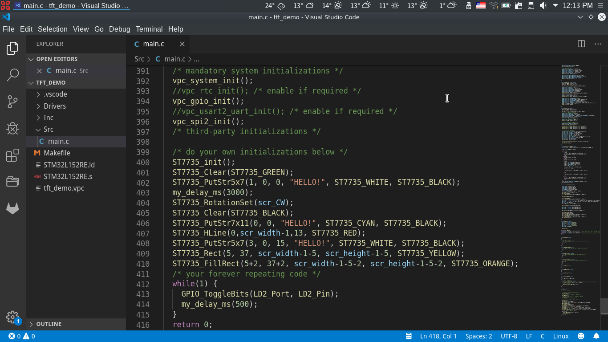
Task: Expand the Drivers folder
Action: [x=54, y=106]
